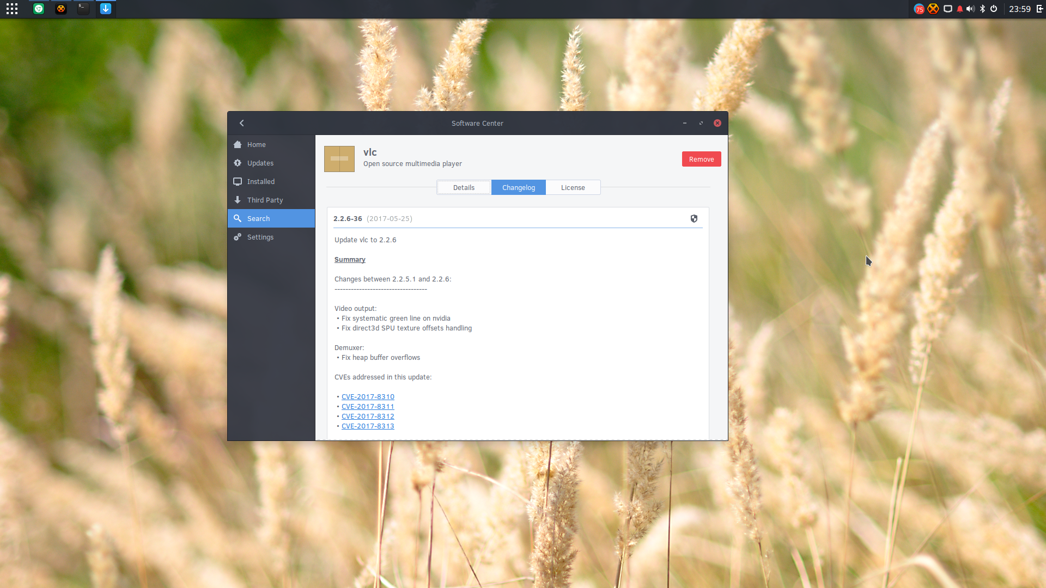1046x588 pixels.
Task: Click 'Fix heap buffer overflows' line
Action: pos(381,358)
